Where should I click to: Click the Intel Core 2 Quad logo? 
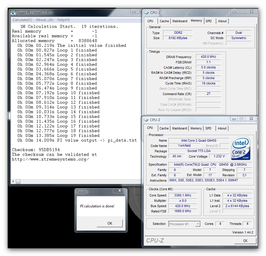[241, 148]
